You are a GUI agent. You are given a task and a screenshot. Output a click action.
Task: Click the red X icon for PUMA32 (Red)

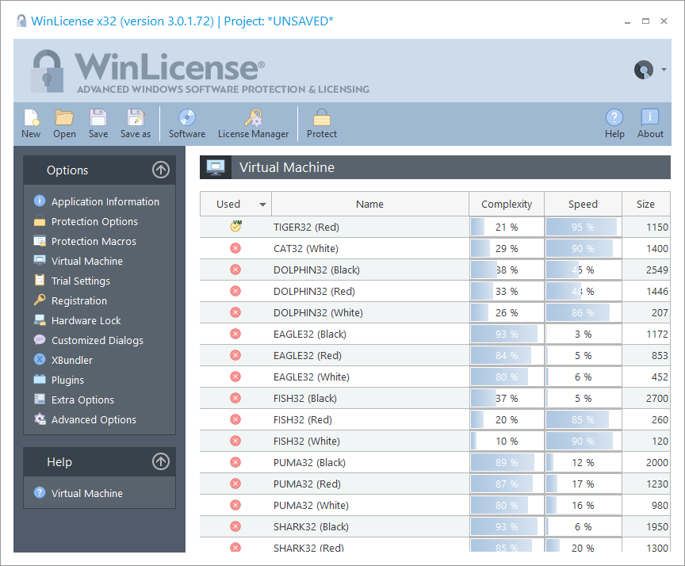pos(235,484)
